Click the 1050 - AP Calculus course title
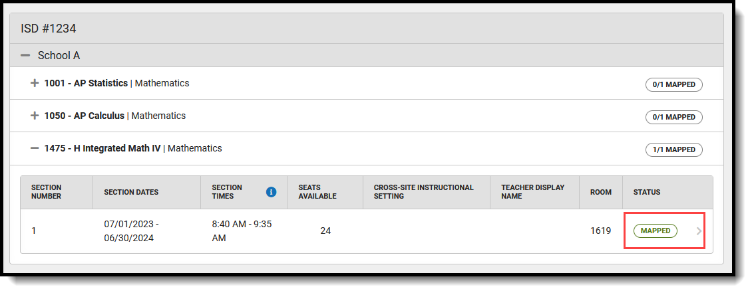This screenshot has height=293, width=752. tap(85, 116)
